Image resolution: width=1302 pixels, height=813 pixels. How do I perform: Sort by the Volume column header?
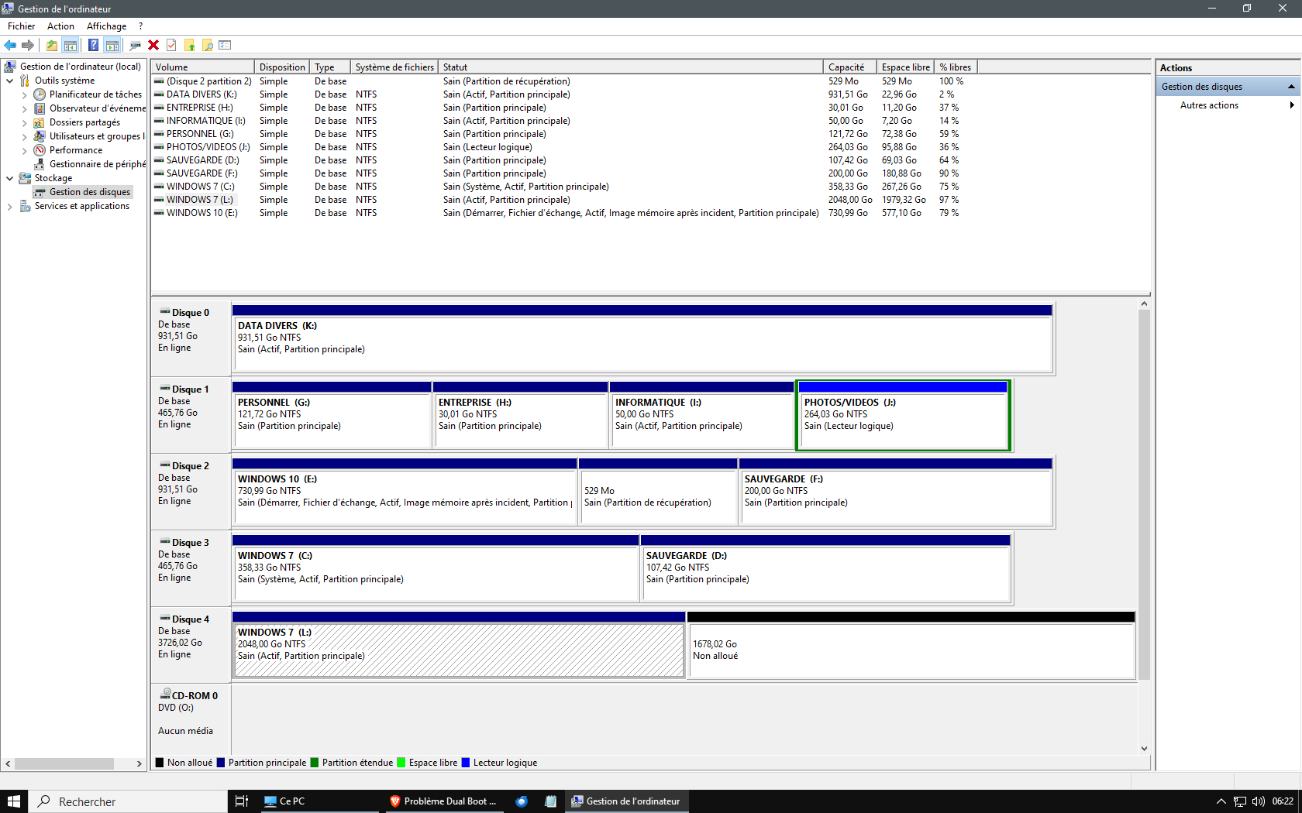(x=202, y=67)
